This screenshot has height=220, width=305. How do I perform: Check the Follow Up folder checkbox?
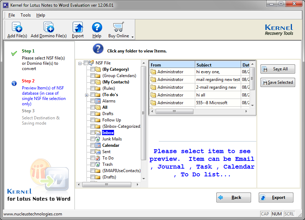pos(92,120)
